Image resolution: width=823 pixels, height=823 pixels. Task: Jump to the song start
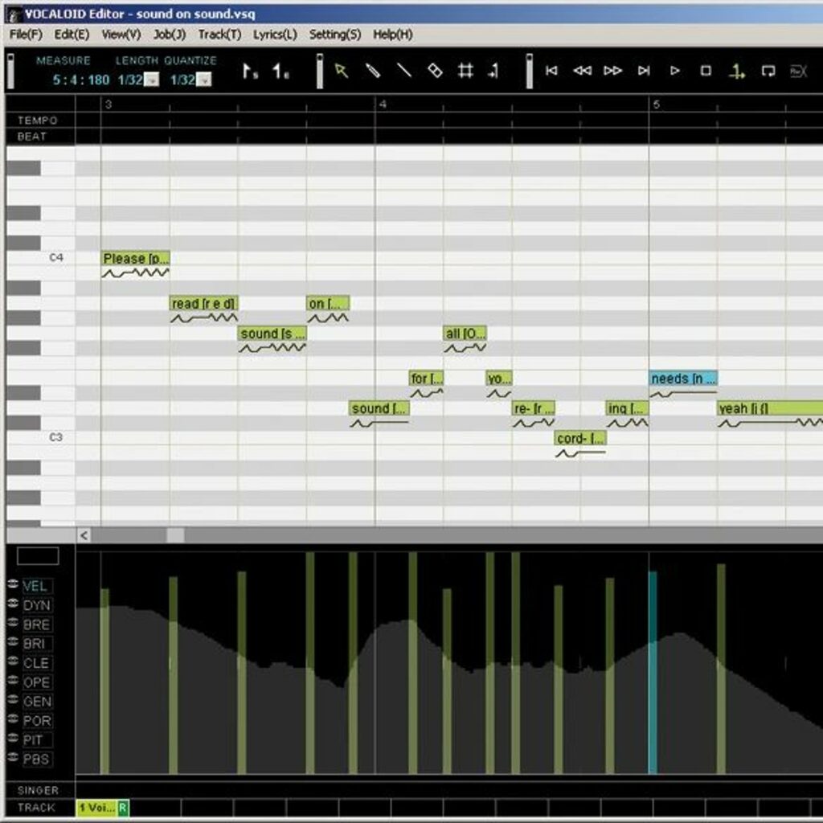pyautogui.click(x=551, y=71)
